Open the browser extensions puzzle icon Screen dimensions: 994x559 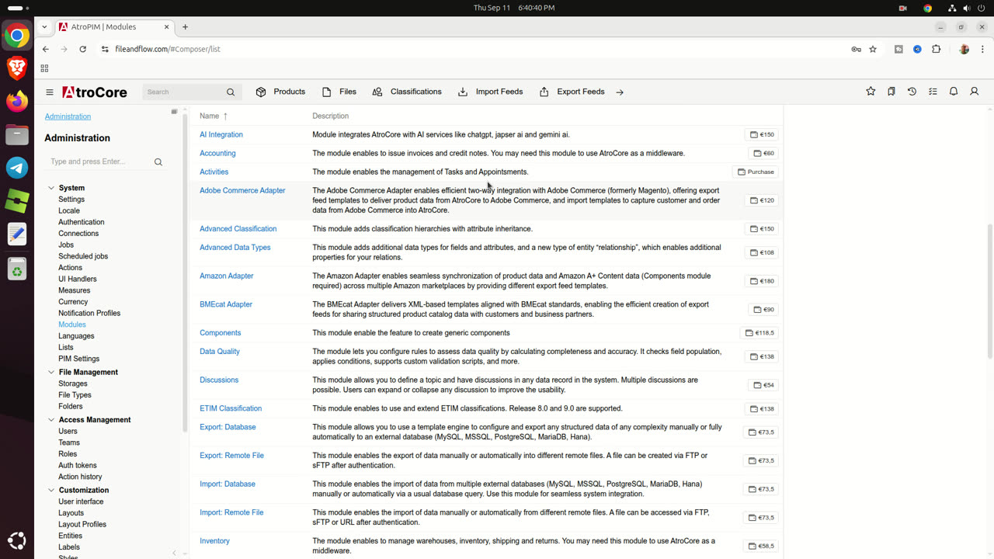[936, 49]
